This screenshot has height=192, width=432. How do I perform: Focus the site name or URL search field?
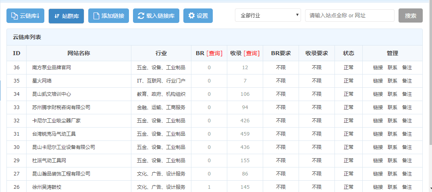(x=349, y=16)
